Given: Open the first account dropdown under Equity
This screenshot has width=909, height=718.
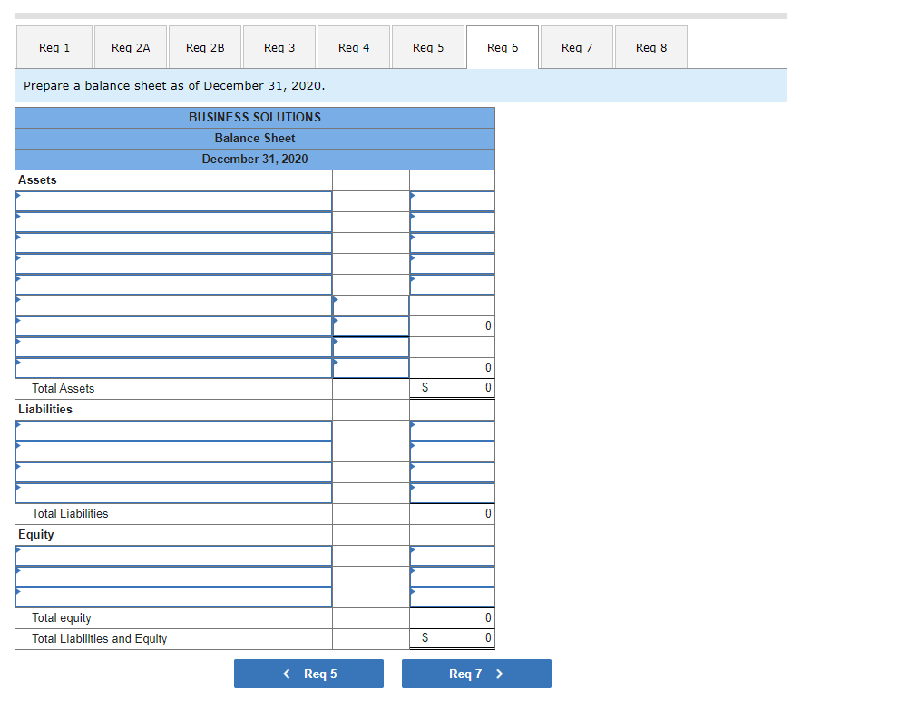Looking at the screenshot, I should click(x=172, y=555).
